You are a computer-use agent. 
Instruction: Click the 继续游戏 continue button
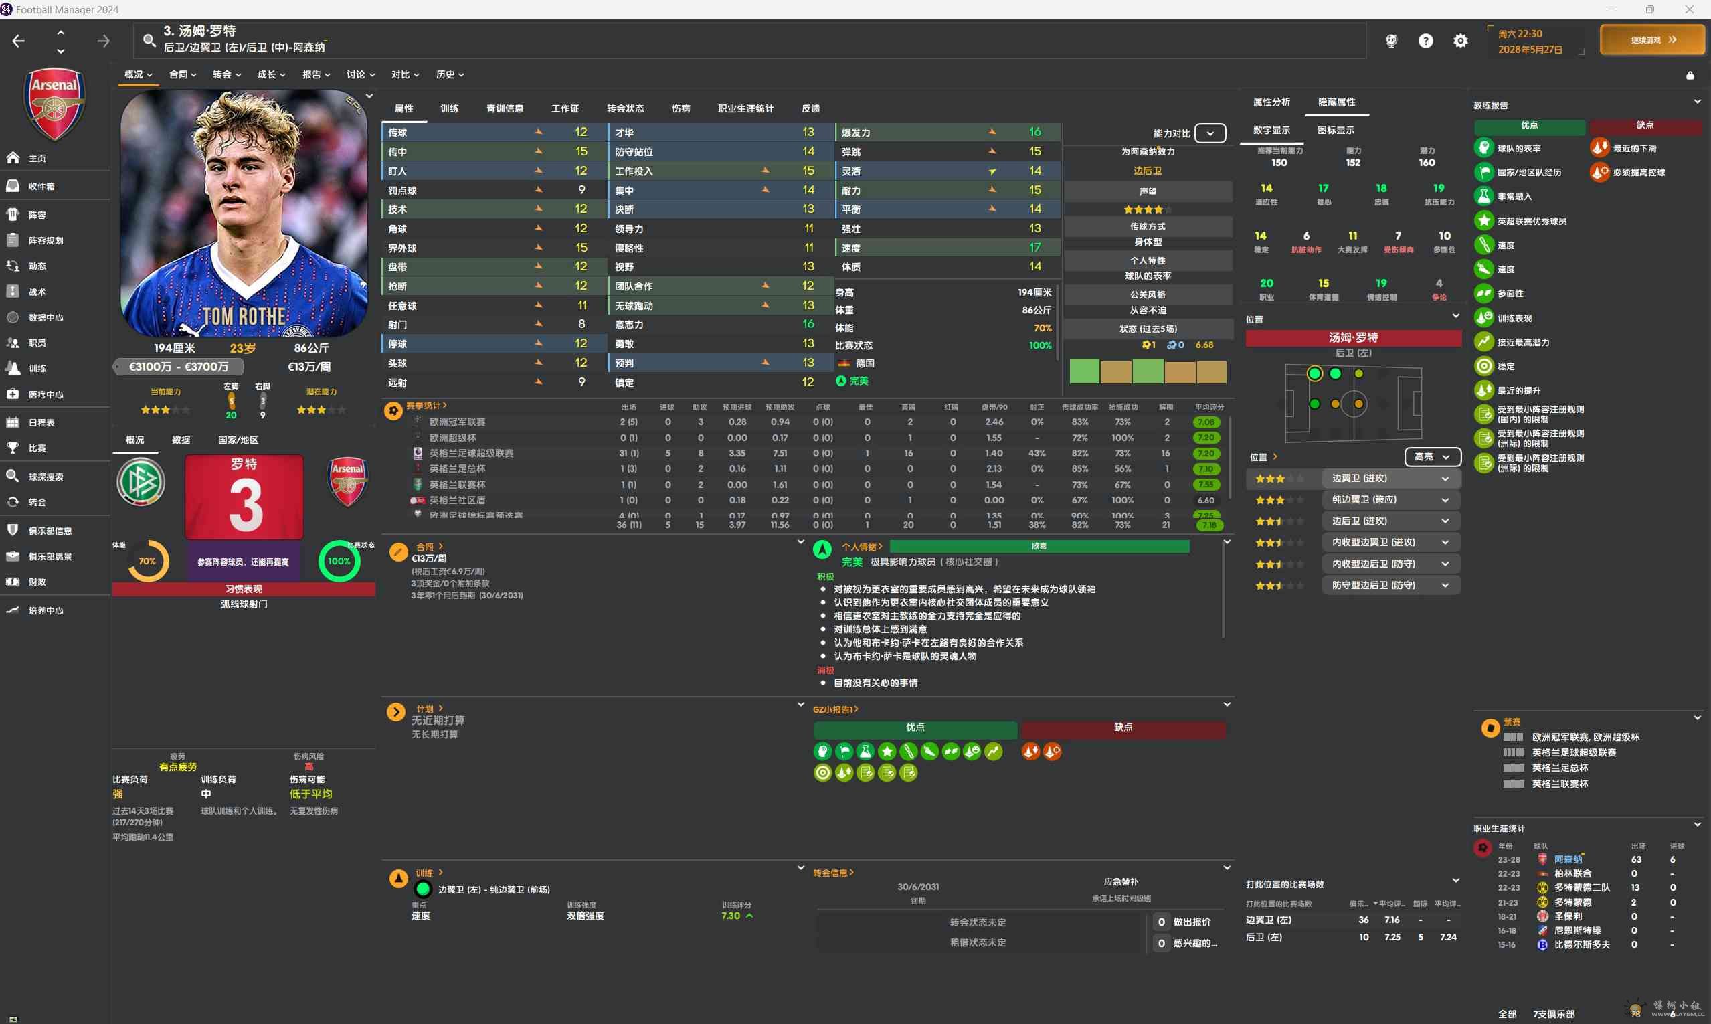(1651, 40)
